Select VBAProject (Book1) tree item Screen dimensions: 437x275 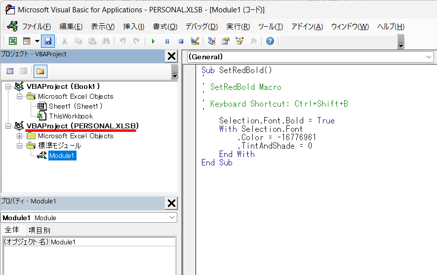(x=63, y=87)
